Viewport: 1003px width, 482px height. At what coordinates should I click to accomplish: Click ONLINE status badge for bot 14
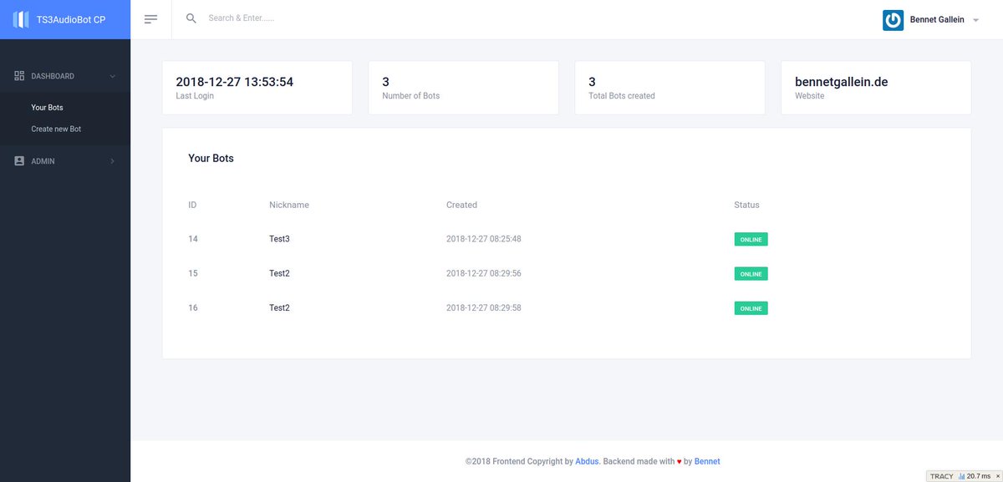(751, 240)
